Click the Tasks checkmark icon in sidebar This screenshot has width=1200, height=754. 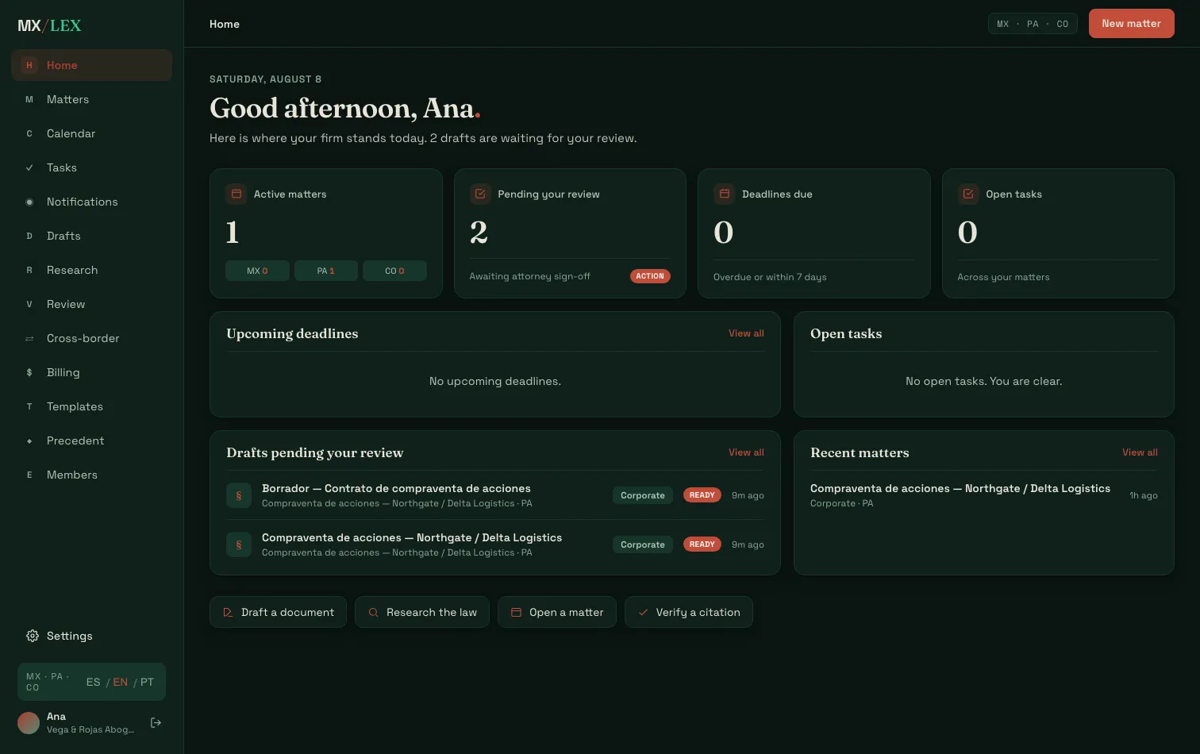29,167
